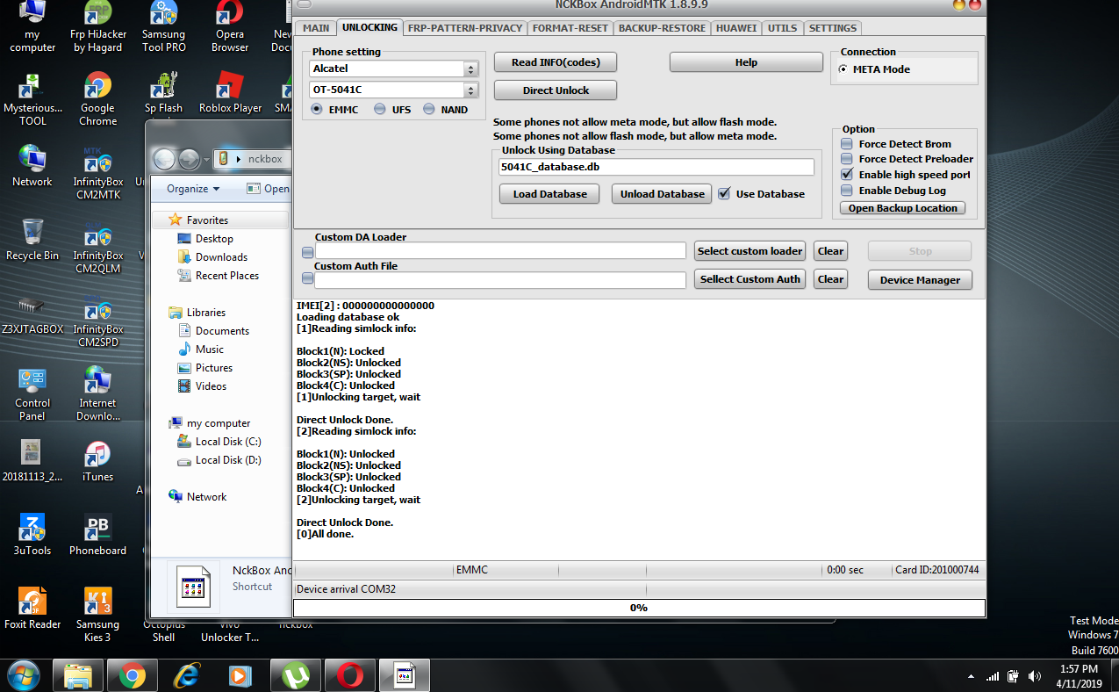
Task: Click Direct Unlock button
Action: pos(556,90)
